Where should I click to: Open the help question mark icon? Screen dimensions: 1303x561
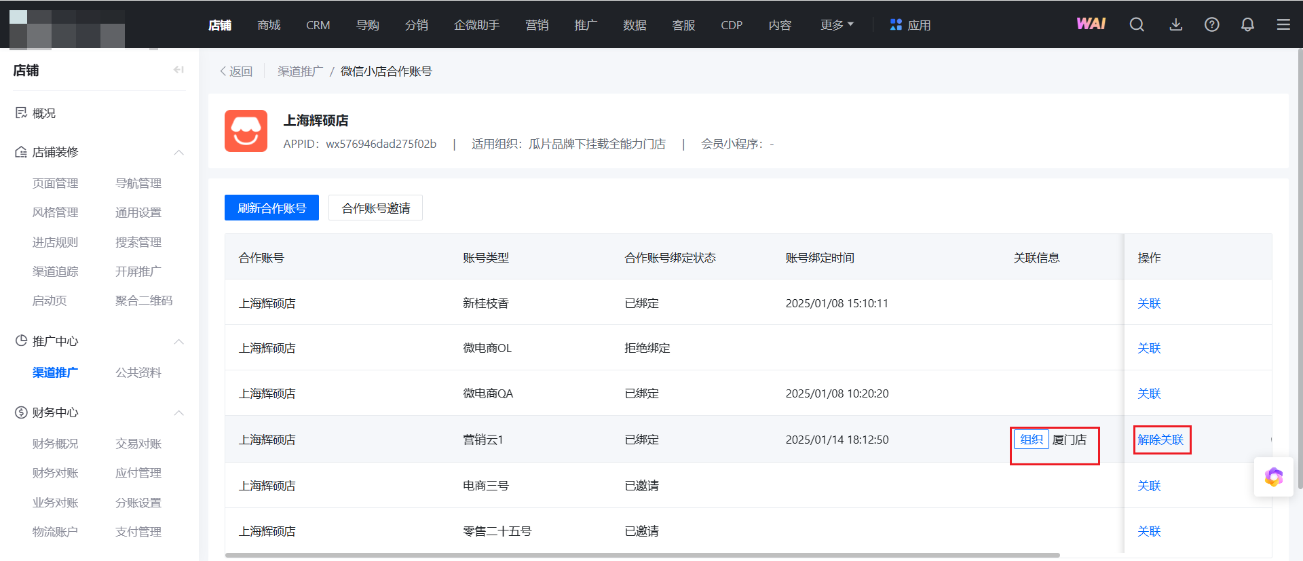point(1211,24)
